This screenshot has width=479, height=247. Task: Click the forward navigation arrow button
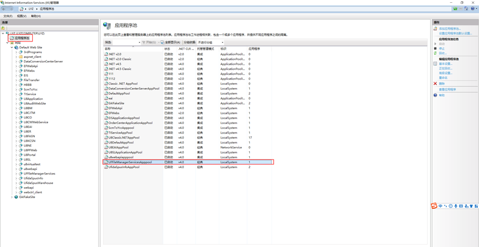(11, 9)
